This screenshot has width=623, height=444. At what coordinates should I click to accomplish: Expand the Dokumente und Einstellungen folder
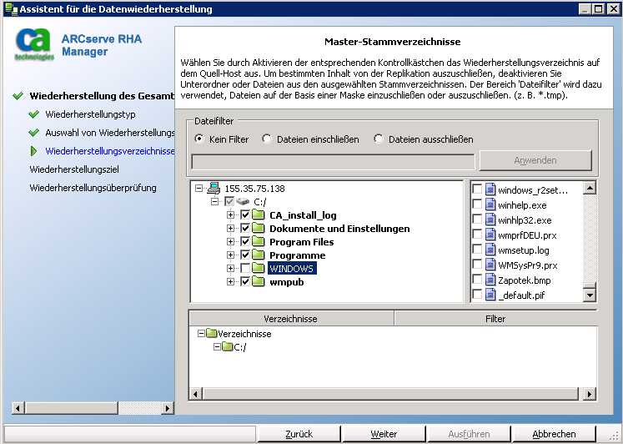(x=230, y=228)
